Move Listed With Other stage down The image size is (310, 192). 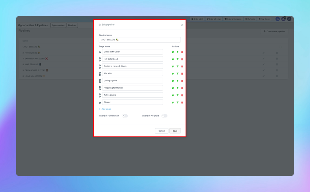(x=100, y=52)
